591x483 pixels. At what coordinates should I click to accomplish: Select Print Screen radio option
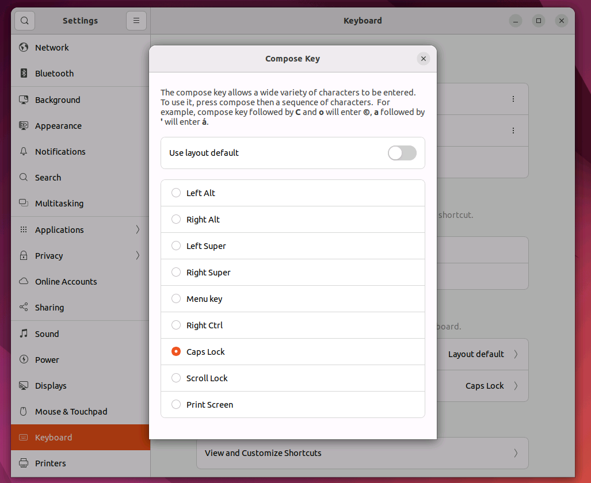pyautogui.click(x=176, y=404)
